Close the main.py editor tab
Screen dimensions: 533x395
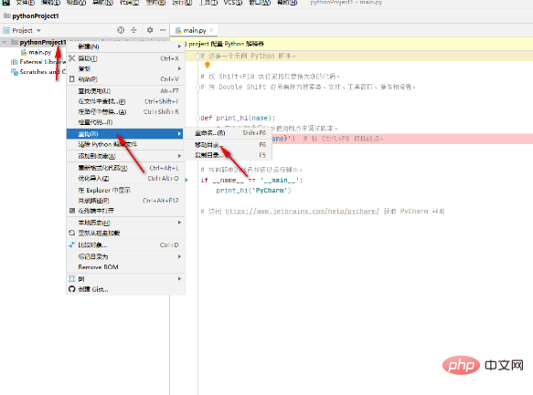[212, 30]
